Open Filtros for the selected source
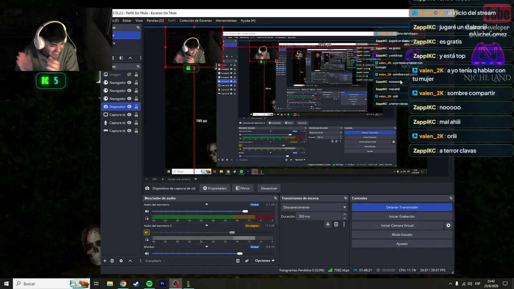514x289 pixels. point(243,188)
